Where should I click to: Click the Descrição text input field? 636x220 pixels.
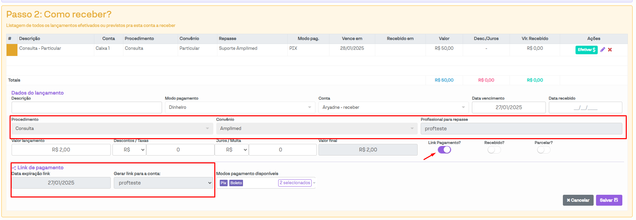click(x=86, y=107)
